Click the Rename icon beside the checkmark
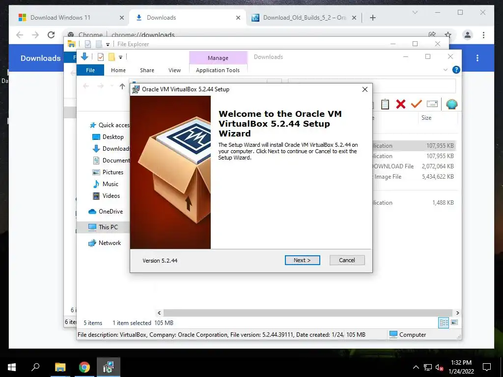 click(432, 104)
